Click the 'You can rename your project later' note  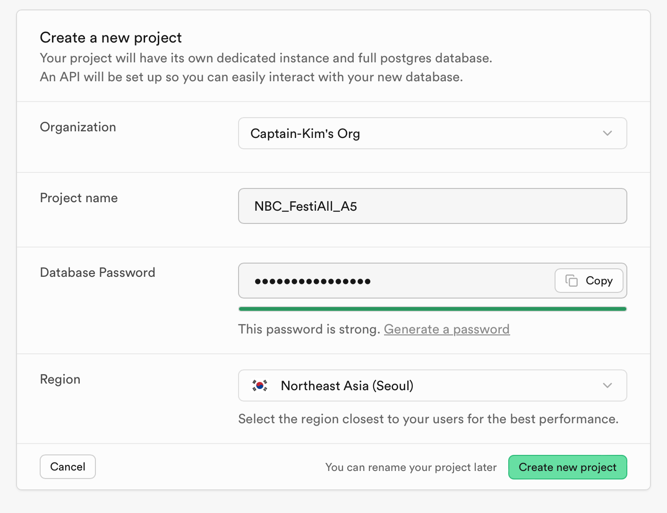[411, 467]
